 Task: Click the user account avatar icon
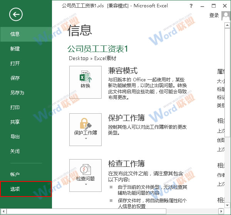click(226, 16)
